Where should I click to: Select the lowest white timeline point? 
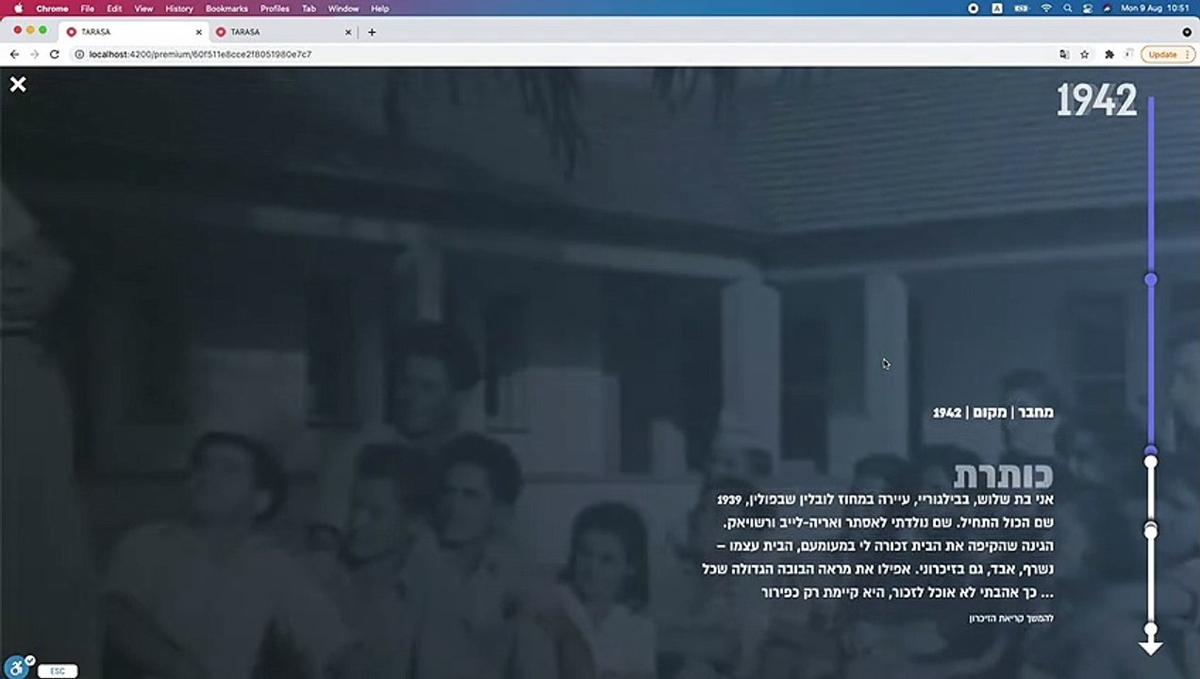click(x=1150, y=628)
